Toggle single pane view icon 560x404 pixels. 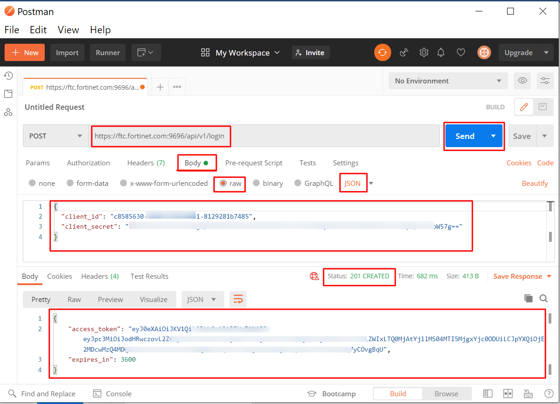tap(488, 394)
